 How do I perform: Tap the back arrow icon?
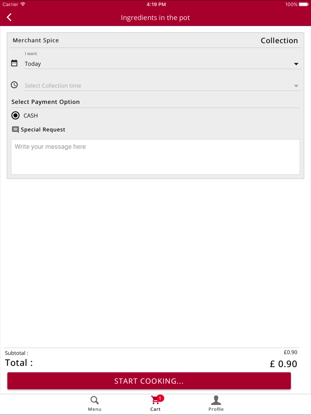click(9, 17)
